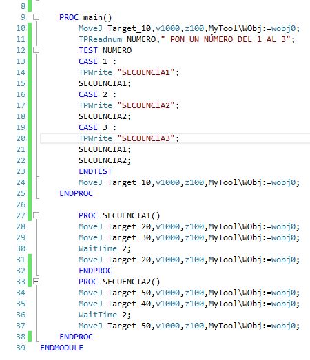Click Target_50 on line 37

(x=130, y=326)
